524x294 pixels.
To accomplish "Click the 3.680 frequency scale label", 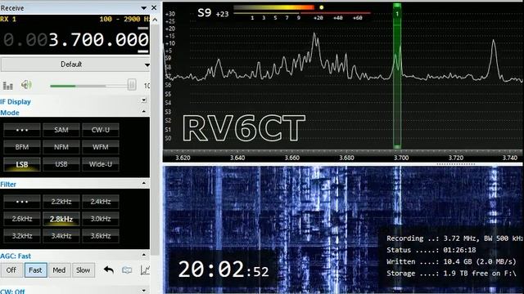I will [346, 158].
